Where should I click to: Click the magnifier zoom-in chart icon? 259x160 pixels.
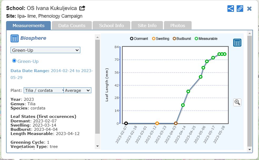[237, 102]
